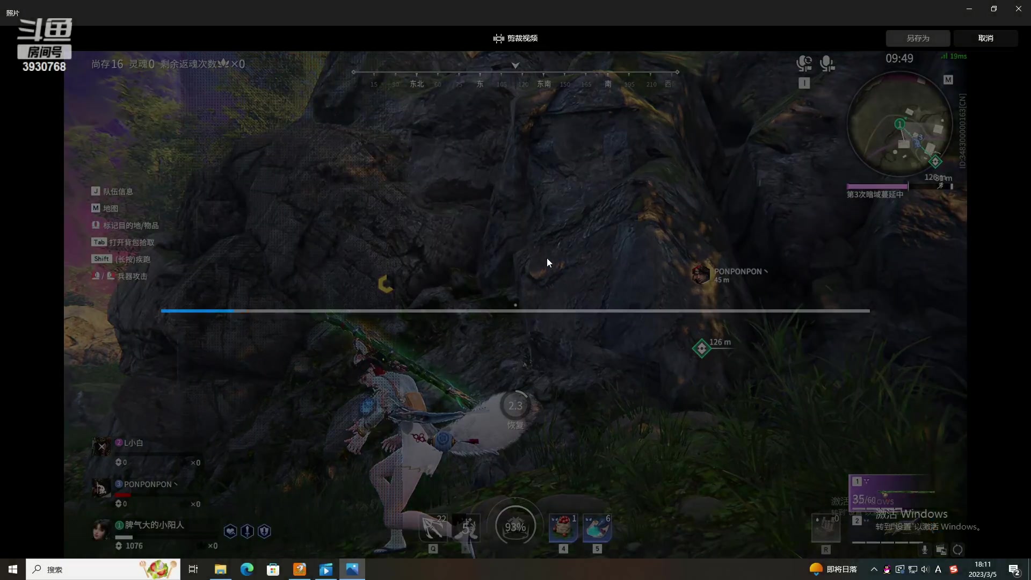
Task: Click the blue item slot 5
Action: [x=597, y=527]
